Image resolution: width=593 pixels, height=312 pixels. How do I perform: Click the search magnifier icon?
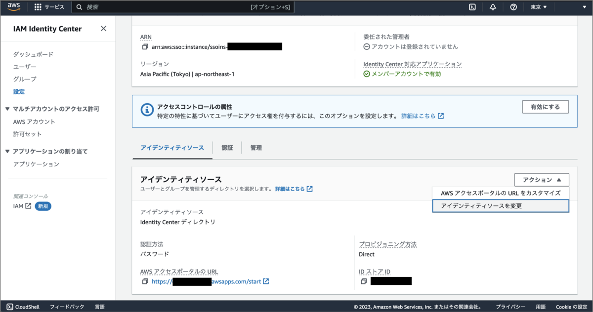point(79,7)
